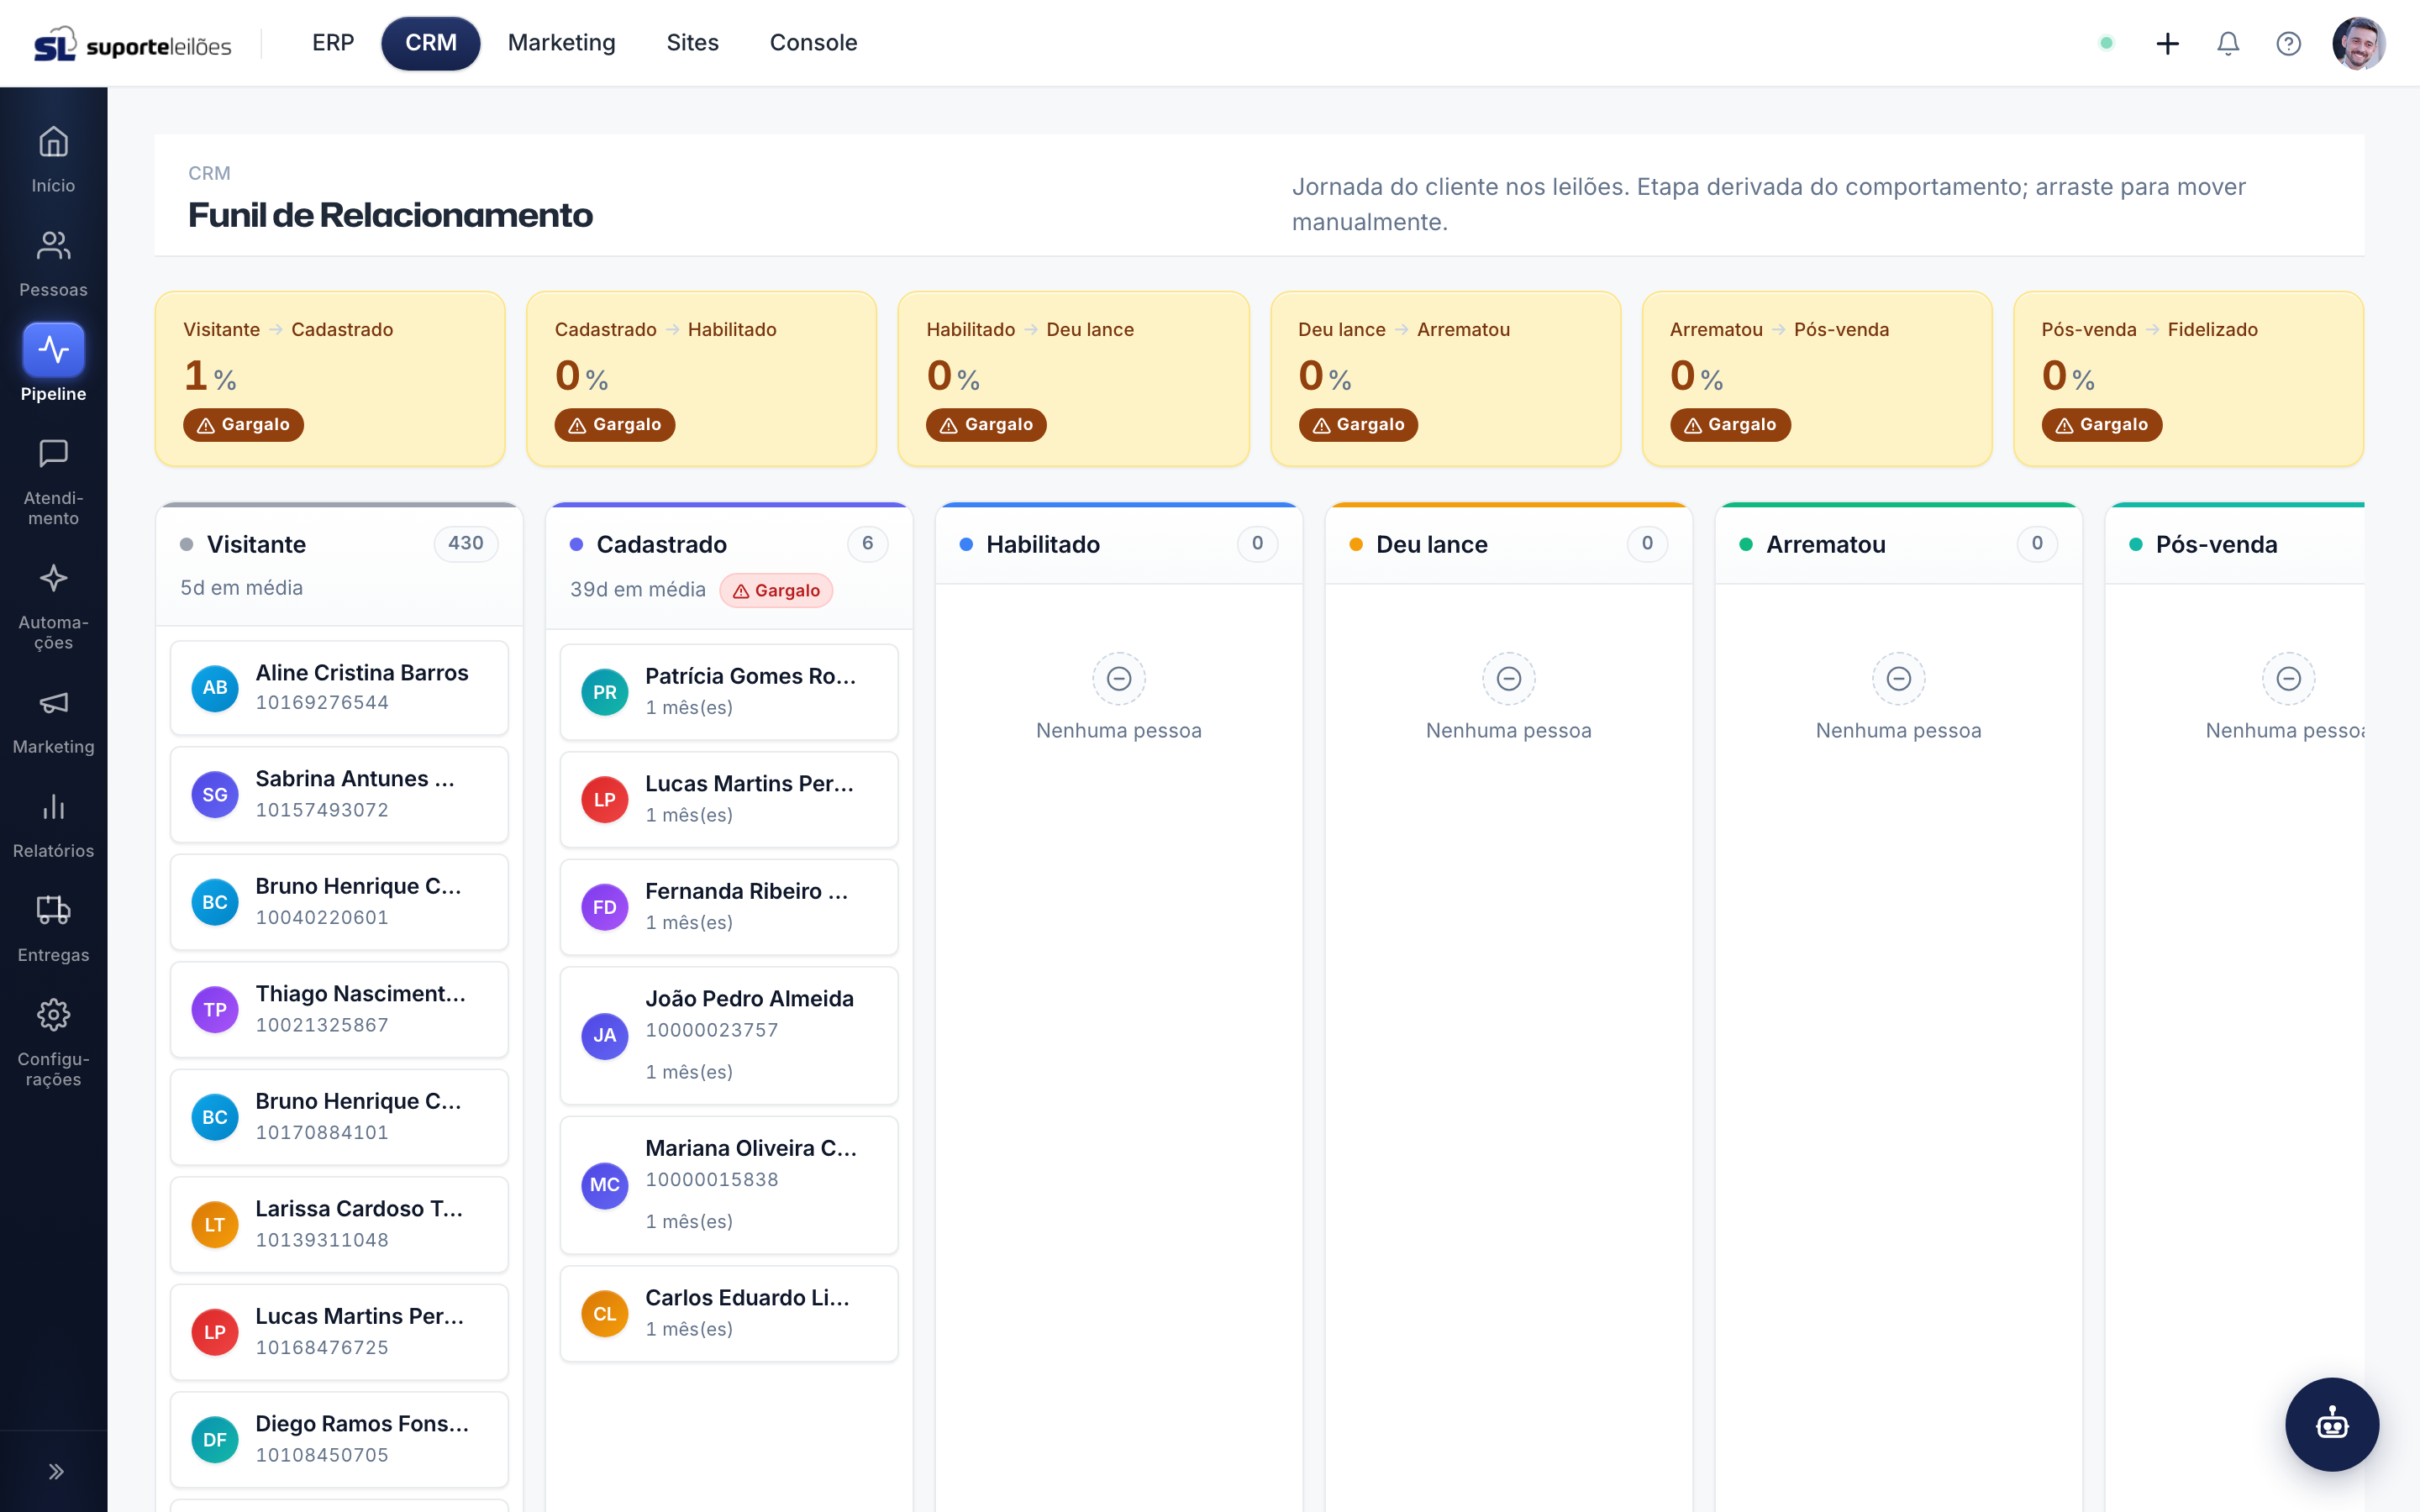The width and height of the screenshot is (2420, 1512).
Task: Click the CRM breadcrumb label
Action: click(x=209, y=174)
